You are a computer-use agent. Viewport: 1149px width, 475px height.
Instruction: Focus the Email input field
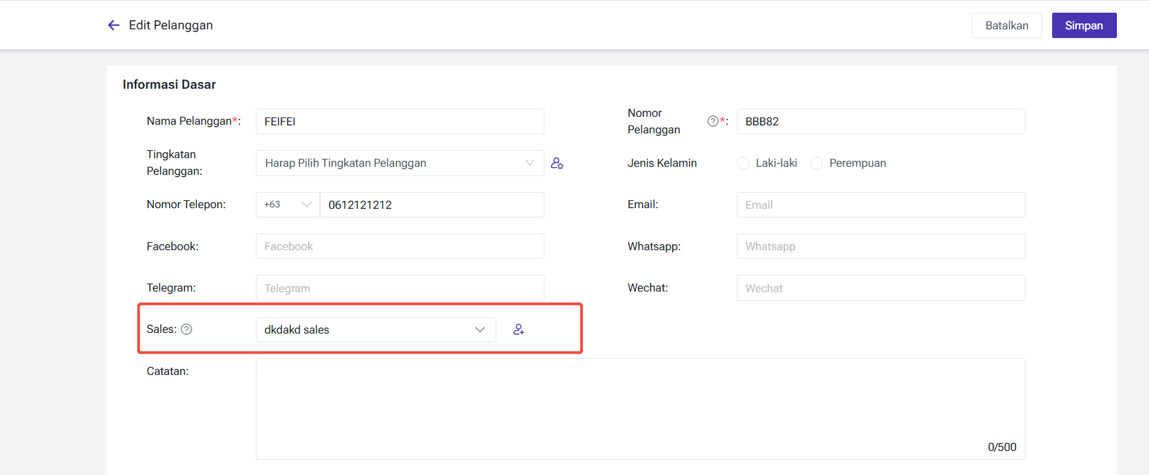[880, 205]
